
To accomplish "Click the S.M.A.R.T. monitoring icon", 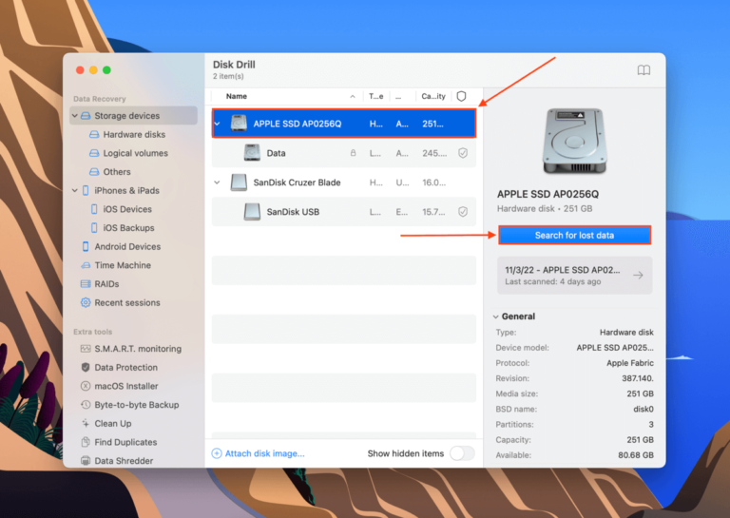I will coord(86,349).
